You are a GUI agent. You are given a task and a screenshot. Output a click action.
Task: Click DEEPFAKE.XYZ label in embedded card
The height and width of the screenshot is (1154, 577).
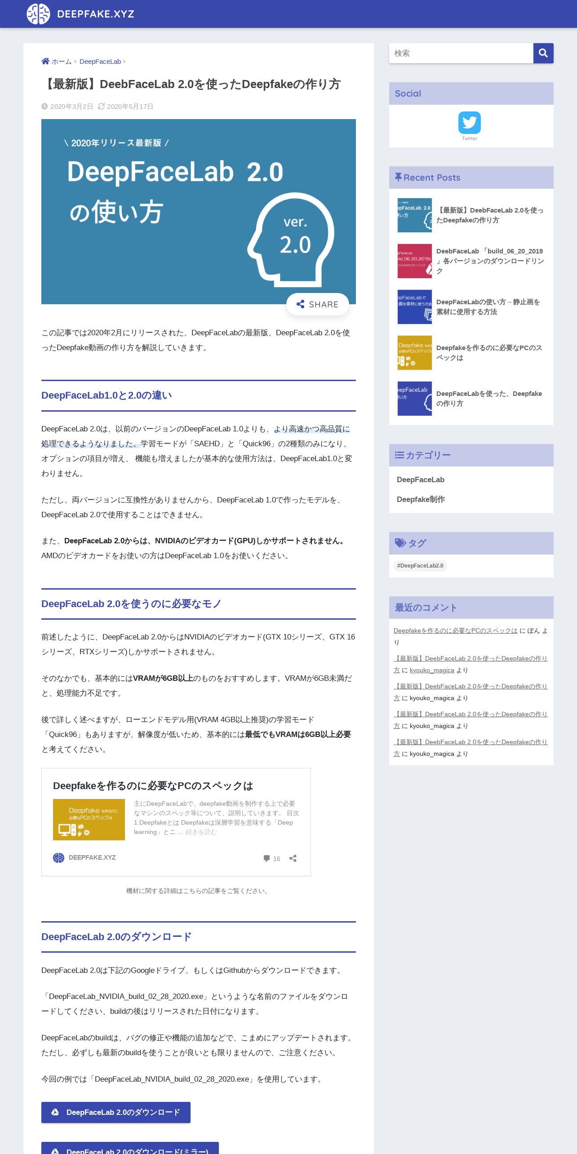92,857
